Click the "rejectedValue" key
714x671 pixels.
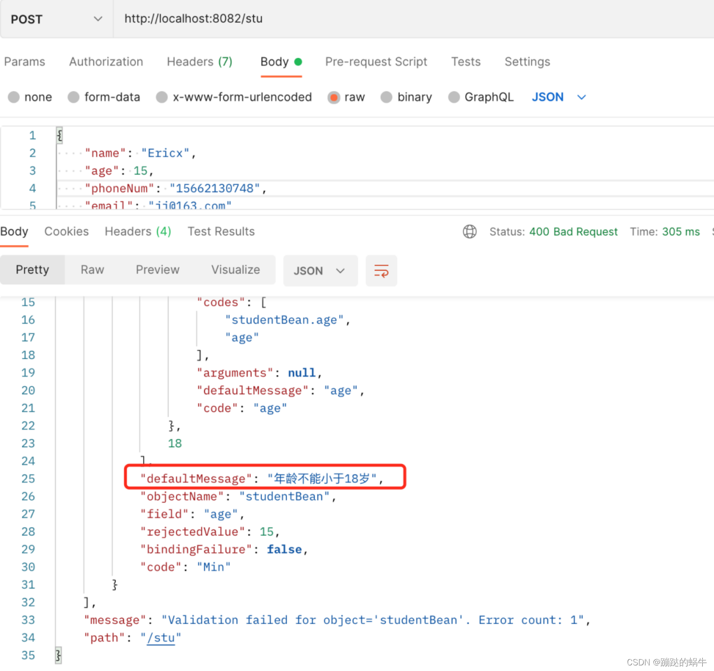tap(192, 532)
